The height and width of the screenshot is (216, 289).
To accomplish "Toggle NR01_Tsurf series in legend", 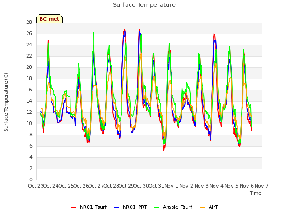I will (x=89, y=207).
